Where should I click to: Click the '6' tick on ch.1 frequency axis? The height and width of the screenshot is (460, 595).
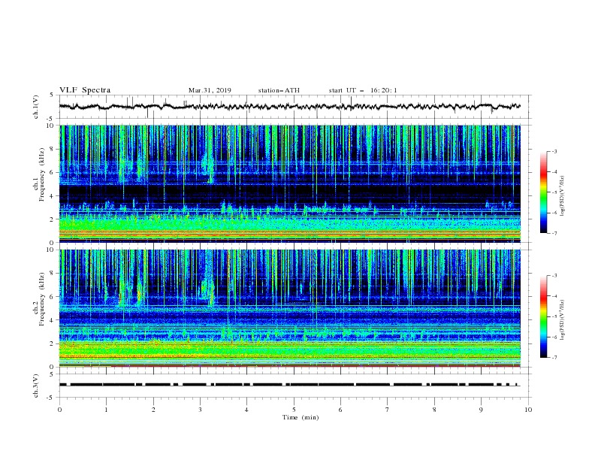[x=52, y=172]
